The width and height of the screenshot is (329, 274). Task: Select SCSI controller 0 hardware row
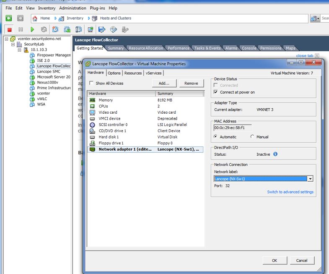click(145, 125)
